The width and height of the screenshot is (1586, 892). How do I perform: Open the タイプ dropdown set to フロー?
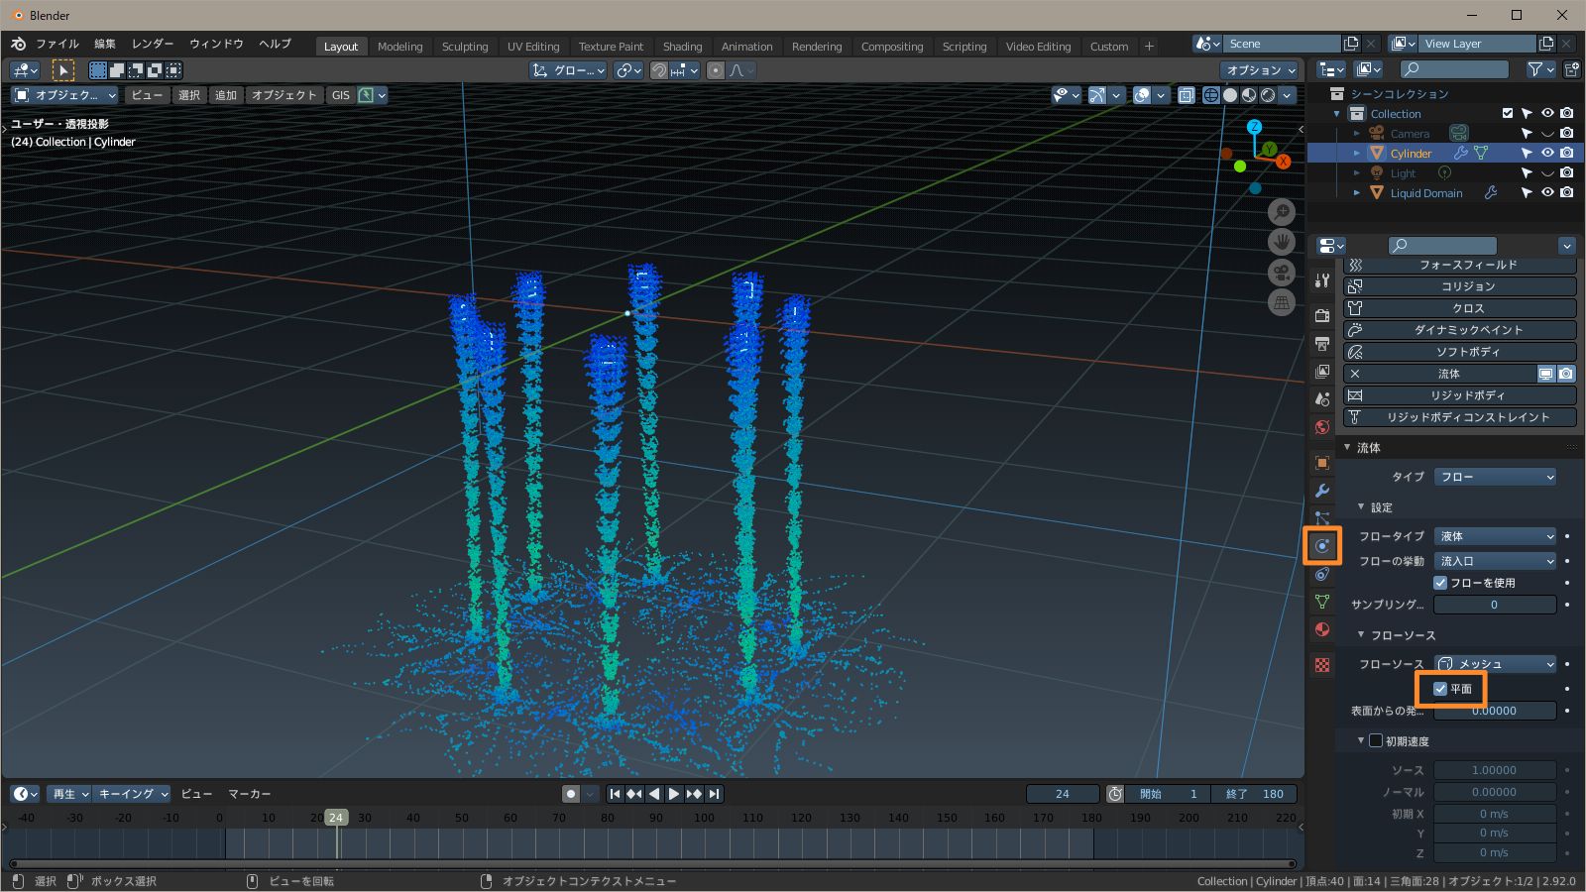tap(1495, 477)
